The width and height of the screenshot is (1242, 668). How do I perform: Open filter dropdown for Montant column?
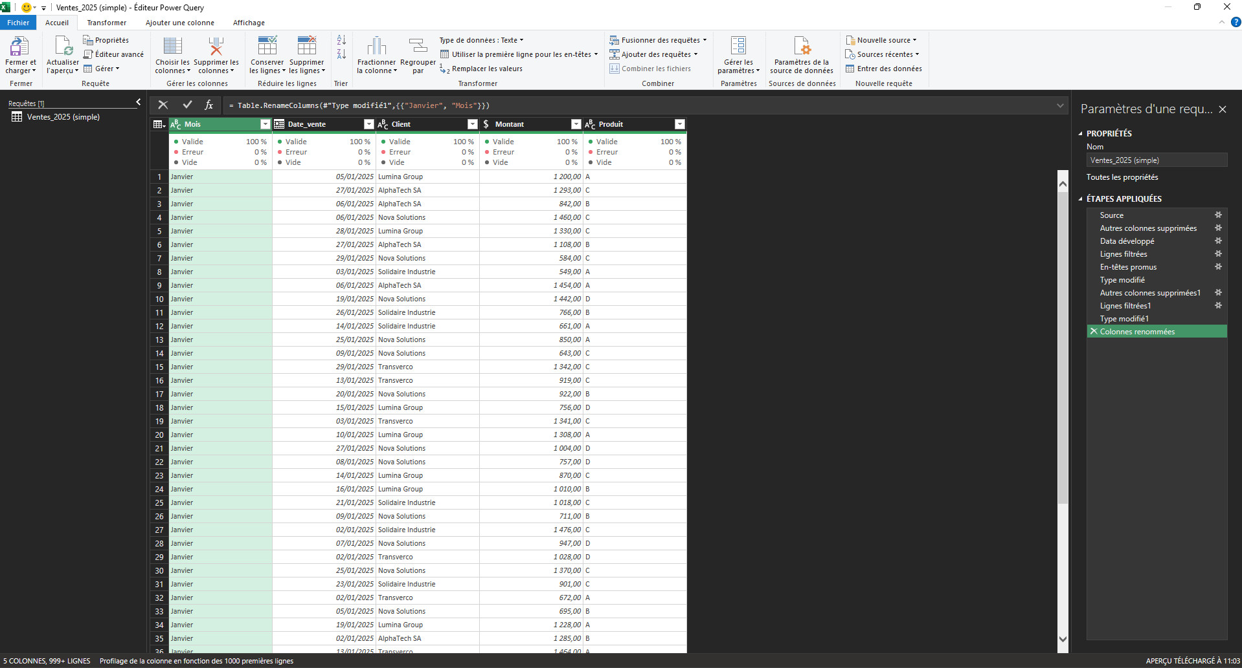click(x=576, y=124)
